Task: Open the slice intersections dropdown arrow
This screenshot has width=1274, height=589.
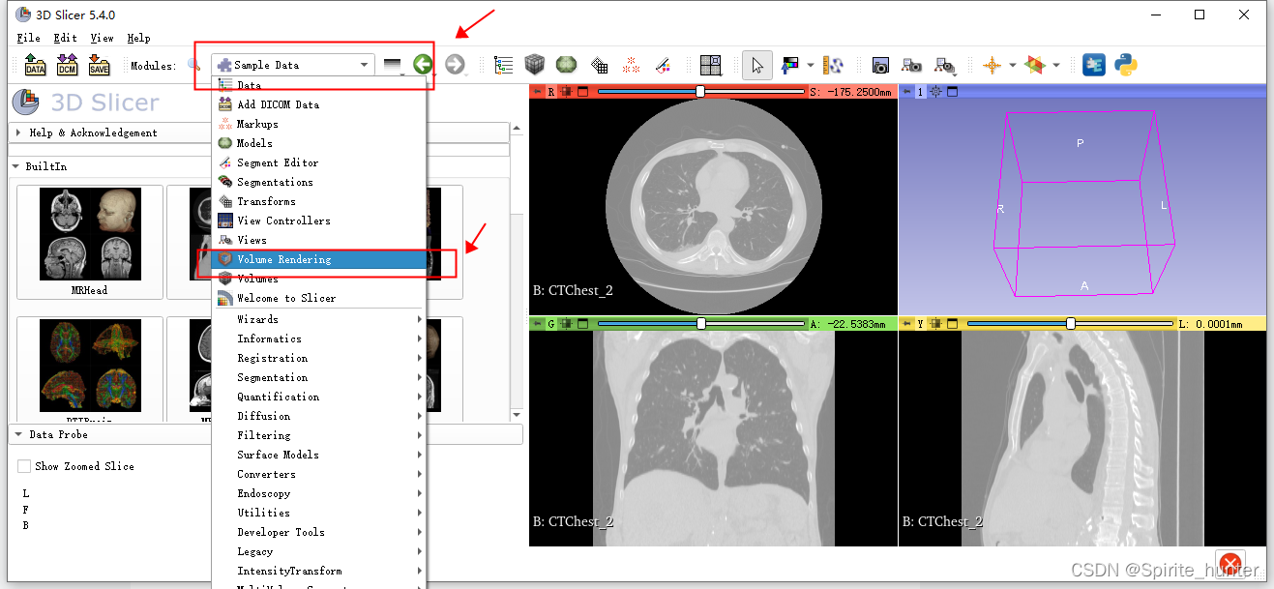Action: click(1055, 65)
